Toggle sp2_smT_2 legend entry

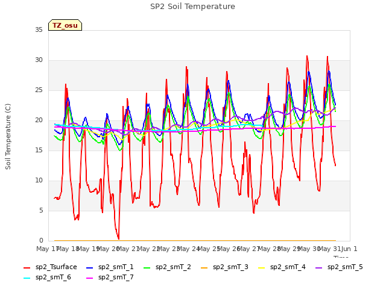[167, 267]
